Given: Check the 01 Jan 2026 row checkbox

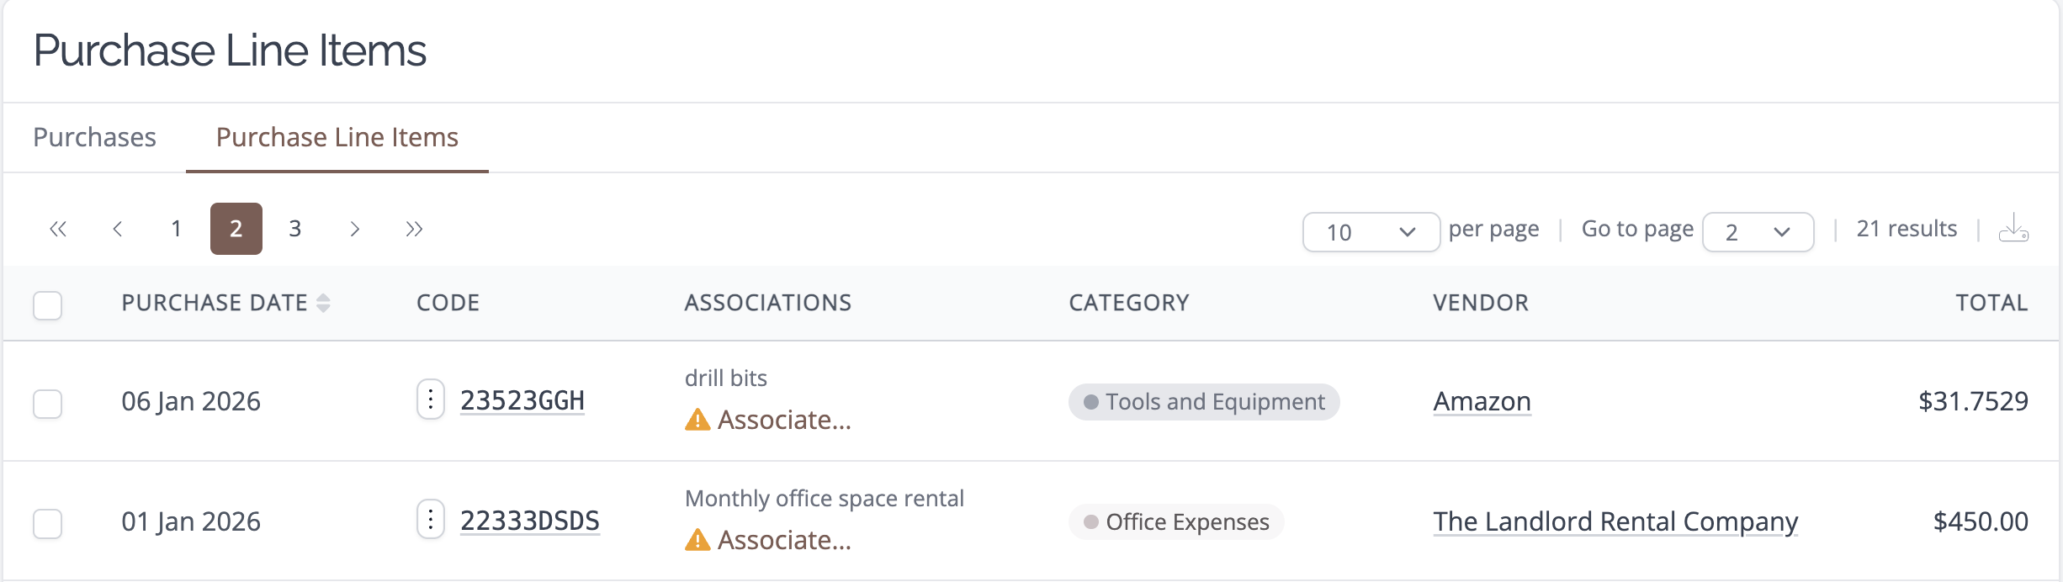Looking at the screenshot, I should (48, 524).
